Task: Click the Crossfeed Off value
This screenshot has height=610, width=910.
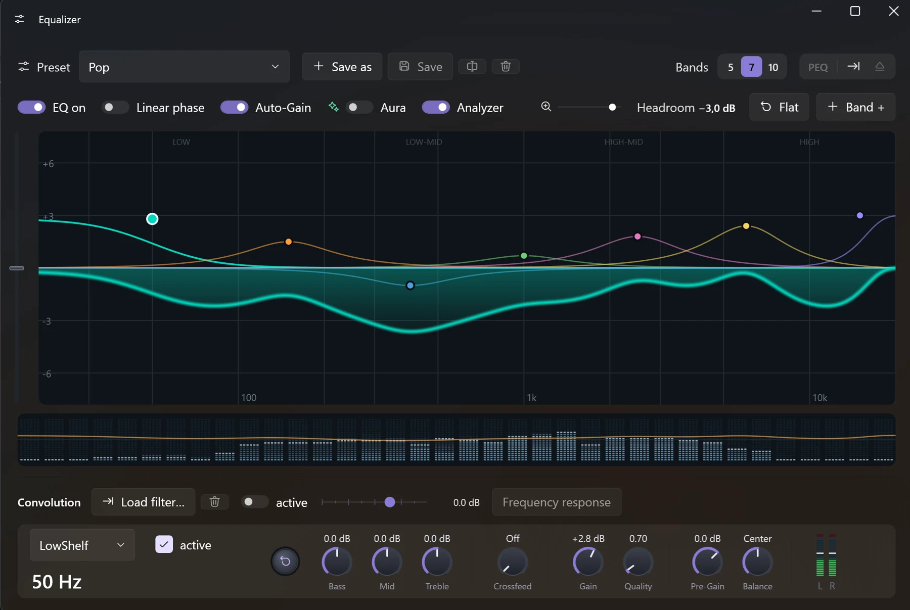Action: coord(513,539)
